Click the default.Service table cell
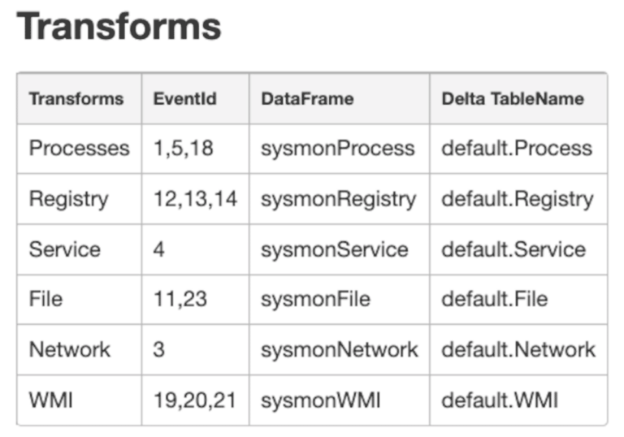 pos(513,249)
